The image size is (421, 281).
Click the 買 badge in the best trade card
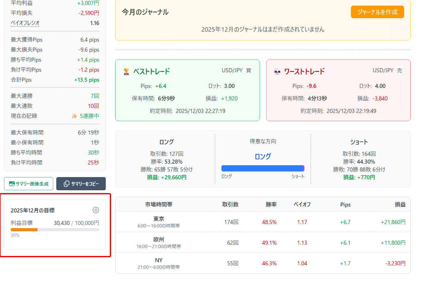pyautogui.click(x=249, y=70)
